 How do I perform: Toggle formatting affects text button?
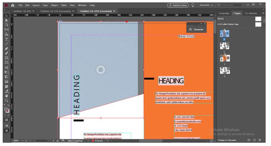click(x=8, y=115)
